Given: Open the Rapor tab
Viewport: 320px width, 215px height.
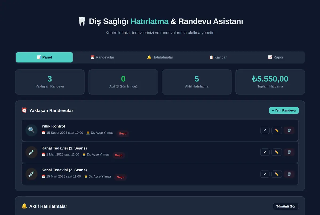Looking at the screenshot, I should point(276,57).
